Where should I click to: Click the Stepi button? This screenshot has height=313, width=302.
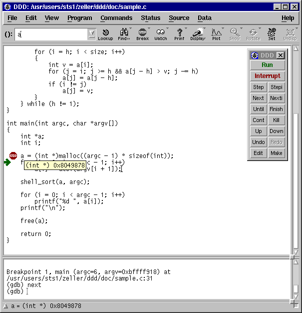(x=276, y=87)
